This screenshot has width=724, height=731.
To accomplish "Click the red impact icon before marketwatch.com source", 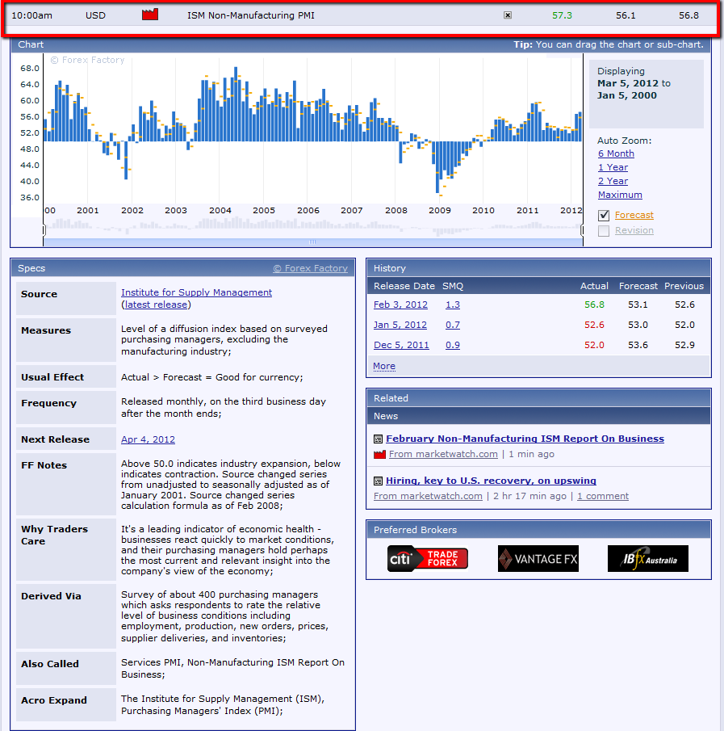I will [x=379, y=454].
